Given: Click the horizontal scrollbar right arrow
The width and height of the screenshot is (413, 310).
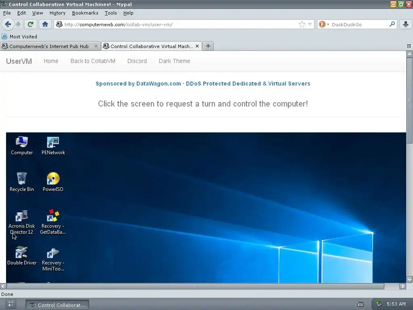Looking at the screenshot, I should pyautogui.click(x=403, y=286).
